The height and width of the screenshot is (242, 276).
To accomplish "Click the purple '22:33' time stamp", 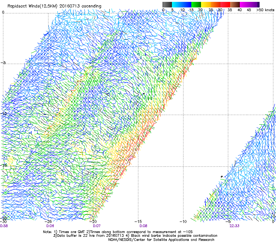I will pos(234,226).
